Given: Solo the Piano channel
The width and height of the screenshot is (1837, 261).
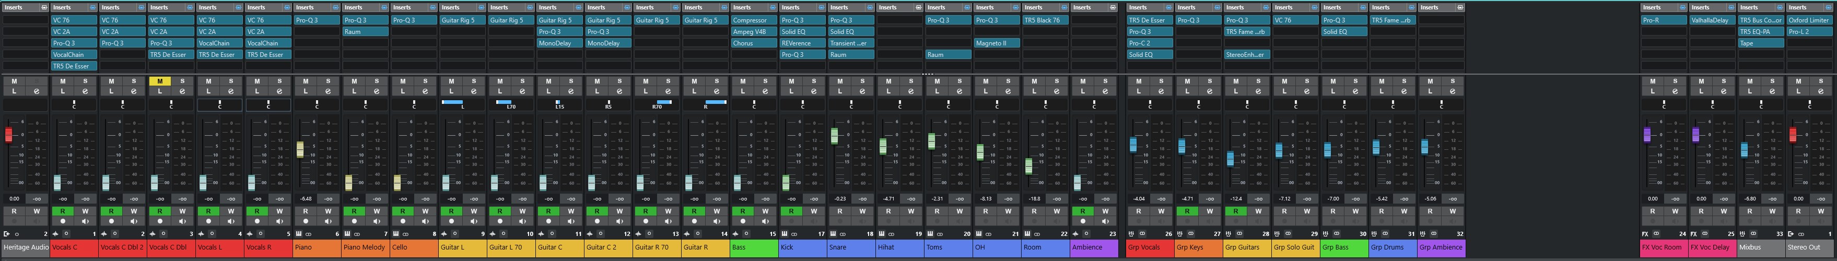Looking at the screenshot, I should [x=328, y=81].
